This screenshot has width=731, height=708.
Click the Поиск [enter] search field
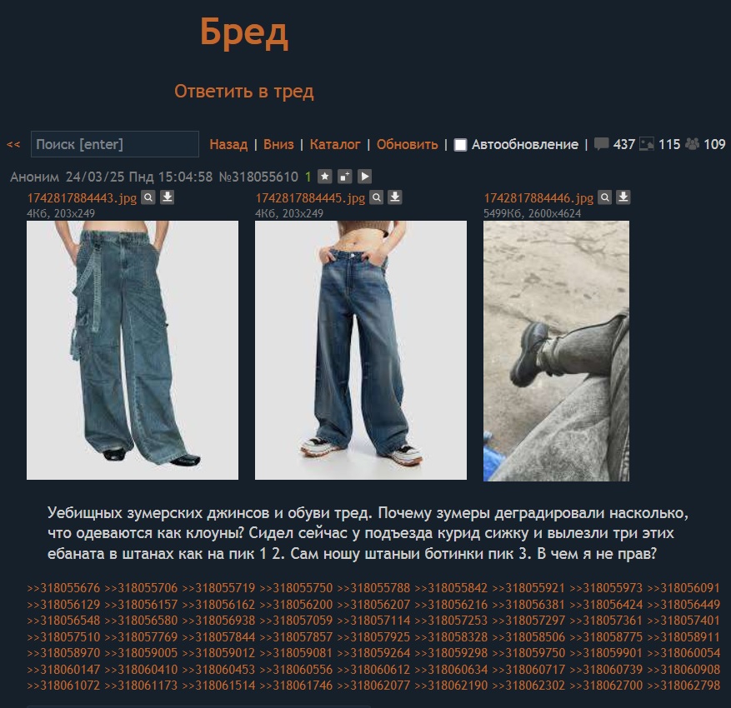point(115,144)
